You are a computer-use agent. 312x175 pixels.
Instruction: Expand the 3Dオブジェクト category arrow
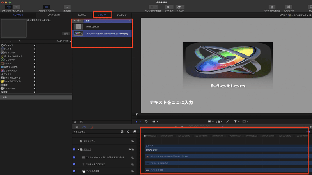[x=35, y=67]
